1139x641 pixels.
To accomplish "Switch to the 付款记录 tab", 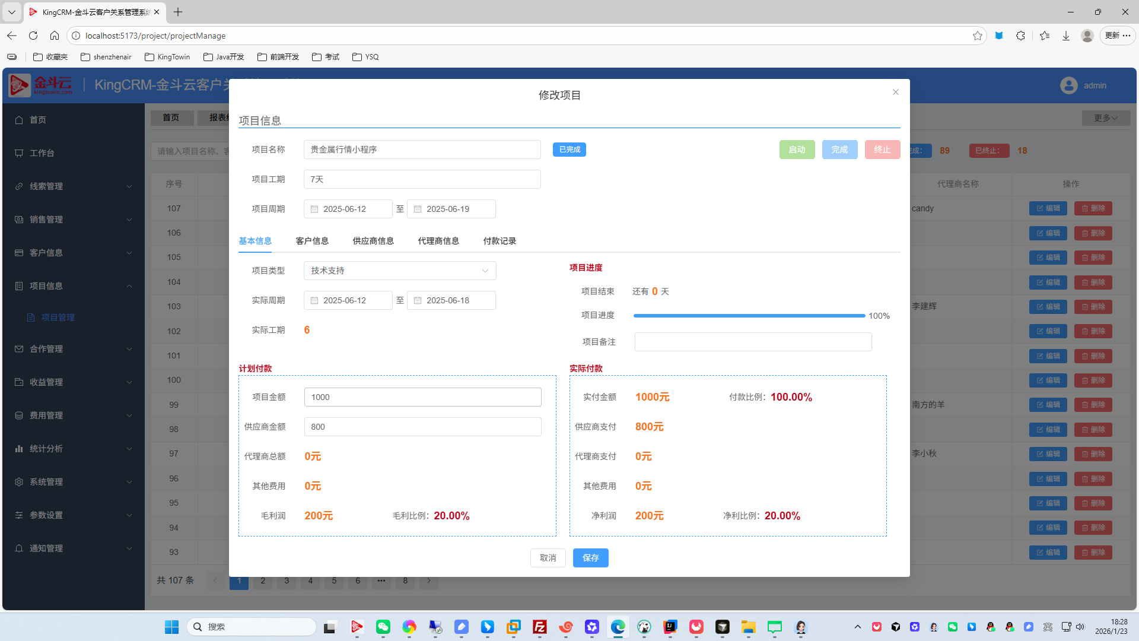I will click(x=499, y=241).
